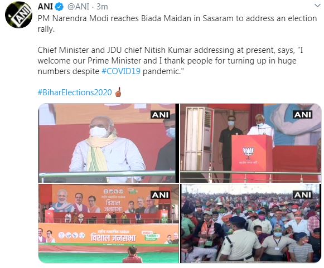Click the ANI watermark on the crowd photo
Image resolution: width=324 pixels, height=268 pixels.
tap(302, 195)
